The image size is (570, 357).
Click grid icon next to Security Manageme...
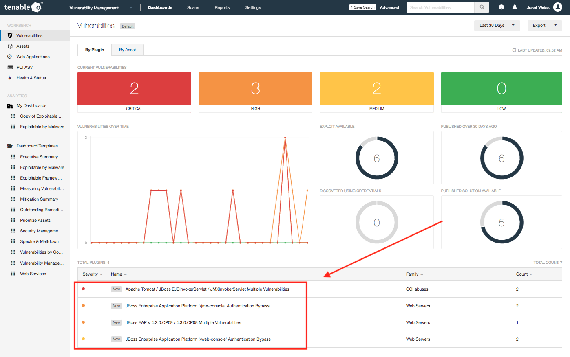(x=13, y=231)
